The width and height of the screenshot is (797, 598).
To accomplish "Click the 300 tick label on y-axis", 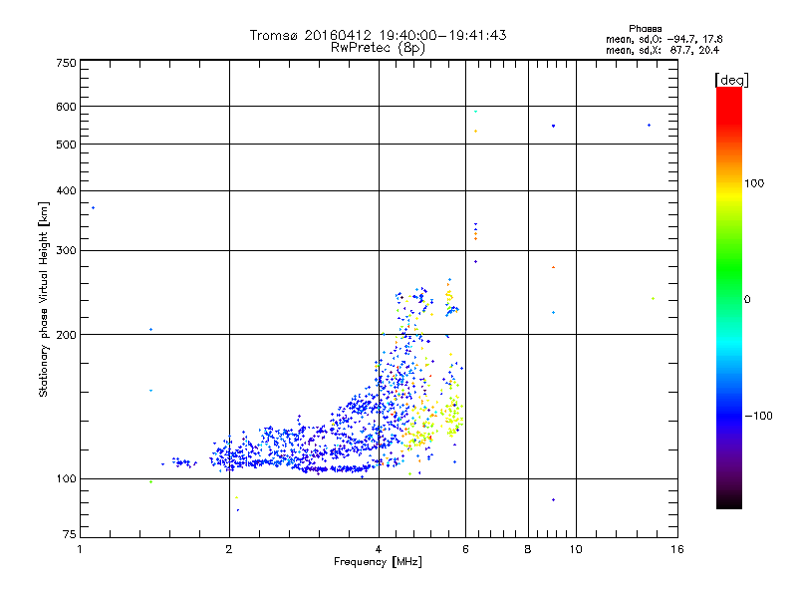I will [x=66, y=251].
